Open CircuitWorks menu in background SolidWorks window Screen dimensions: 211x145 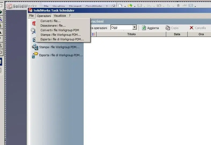(94, 6)
